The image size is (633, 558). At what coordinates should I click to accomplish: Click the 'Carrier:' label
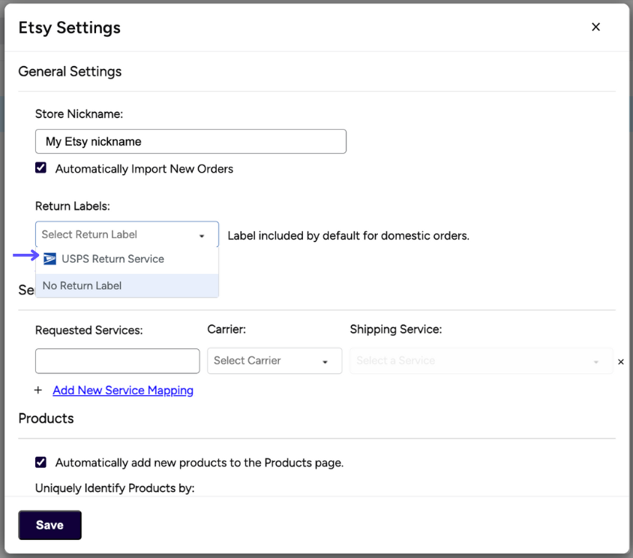(x=226, y=330)
